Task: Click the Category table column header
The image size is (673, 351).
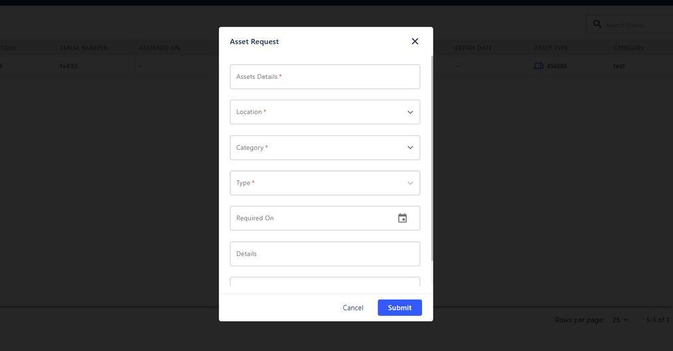Action: click(x=629, y=48)
